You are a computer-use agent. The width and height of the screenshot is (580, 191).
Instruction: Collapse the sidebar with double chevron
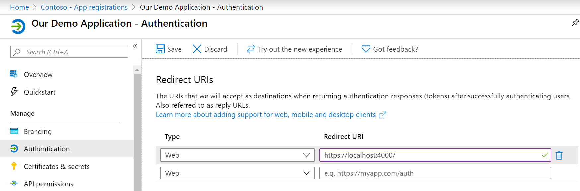point(135,46)
